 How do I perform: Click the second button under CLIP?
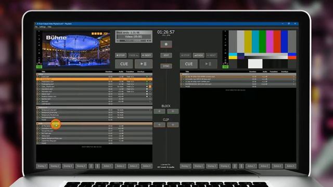pyautogui.click(x=173, y=125)
